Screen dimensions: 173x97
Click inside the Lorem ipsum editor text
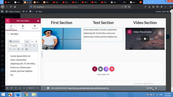pyautogui.click(x=23, y=65)
